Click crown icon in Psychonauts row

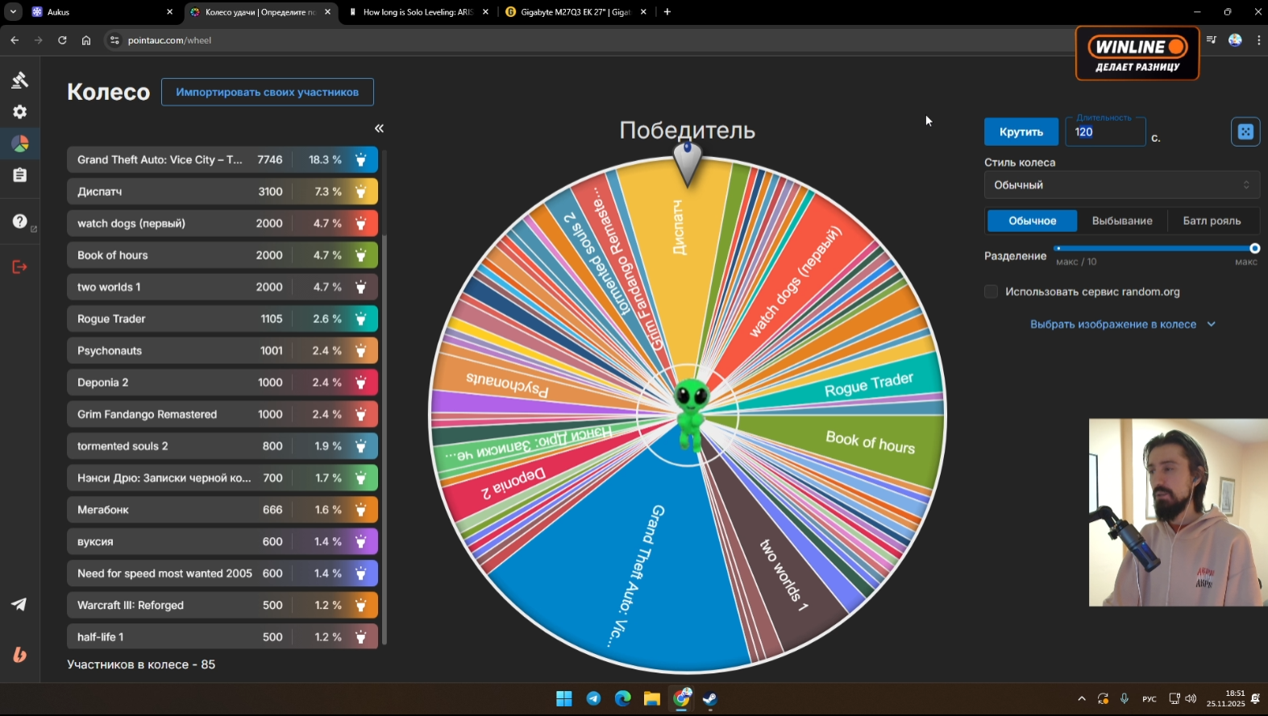point(361,350)
